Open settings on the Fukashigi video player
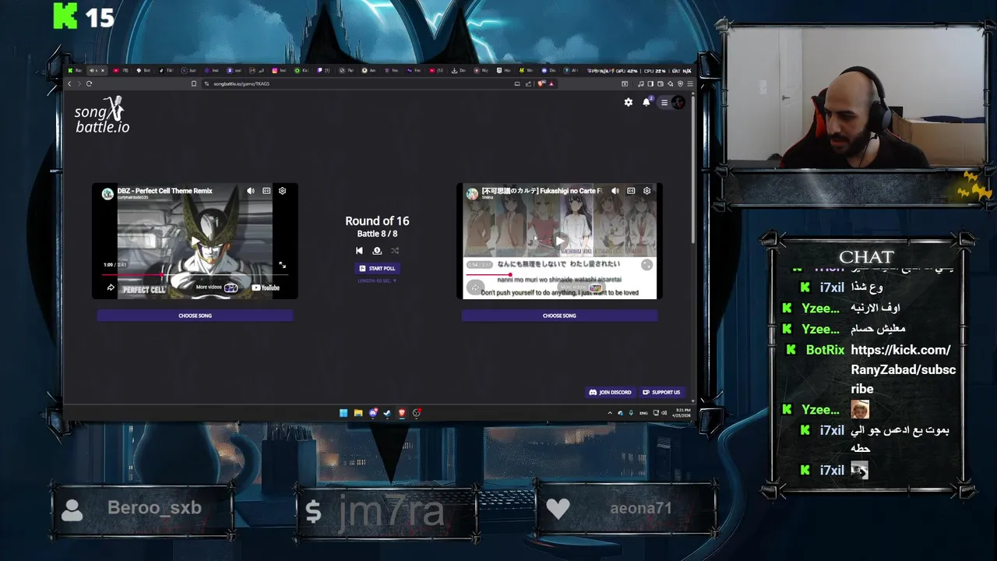 click(x=646, y=191)
